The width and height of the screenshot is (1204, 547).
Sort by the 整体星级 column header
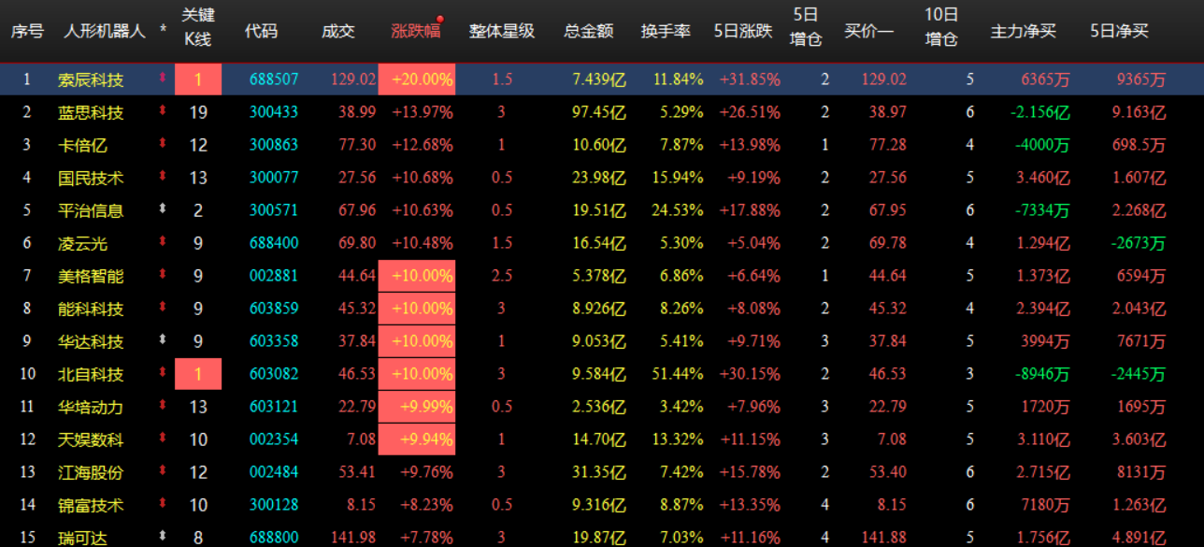(x=502, y=31)
